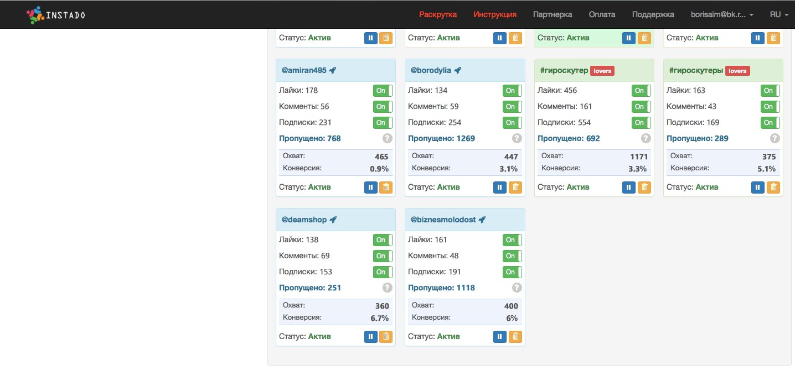Disable Подписки: 231 switch

pyautogui.click(x=383, y=123)
